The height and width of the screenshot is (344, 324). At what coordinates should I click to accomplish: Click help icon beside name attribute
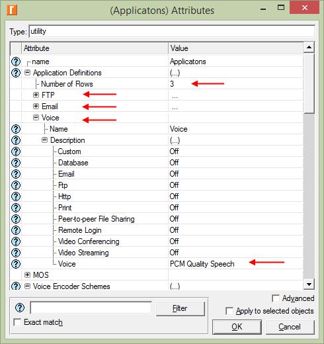tap(16, 62)
